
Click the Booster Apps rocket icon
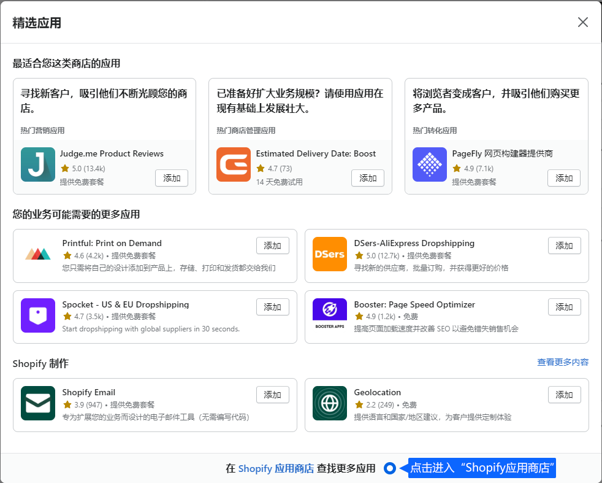pyautogui.click(x=330, y=315)
